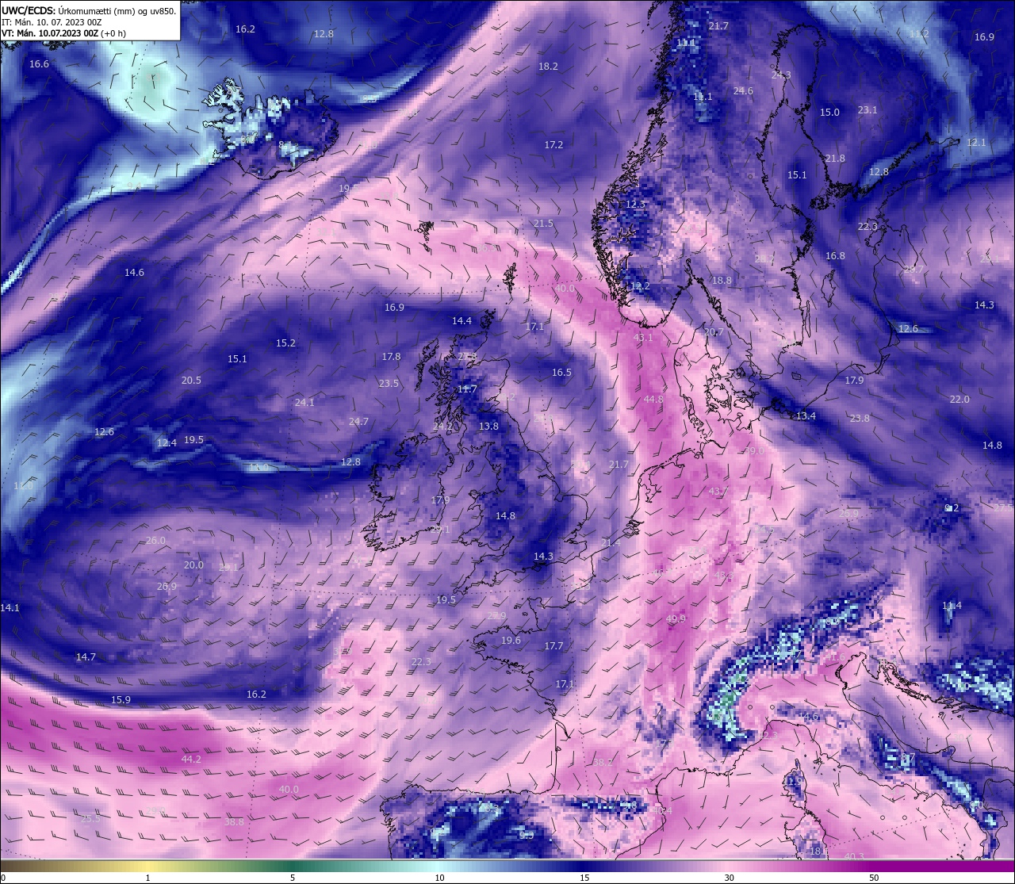Select the value 26.9 over the Atlantic

tap(167, 587)
